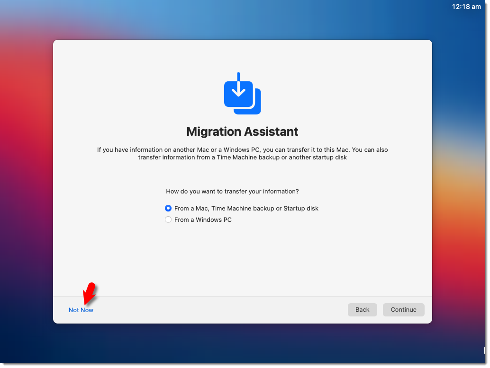Click the Migration Assistant download icon
490x368 pixels.
242,93
